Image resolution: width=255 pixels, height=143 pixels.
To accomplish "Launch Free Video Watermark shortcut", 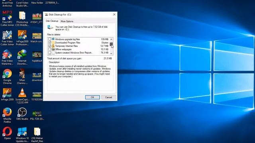I will pos(7,57).
